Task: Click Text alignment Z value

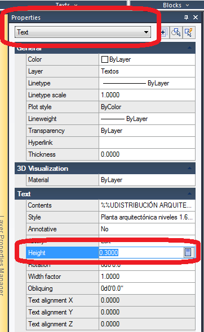Action: tap(147, 324)
